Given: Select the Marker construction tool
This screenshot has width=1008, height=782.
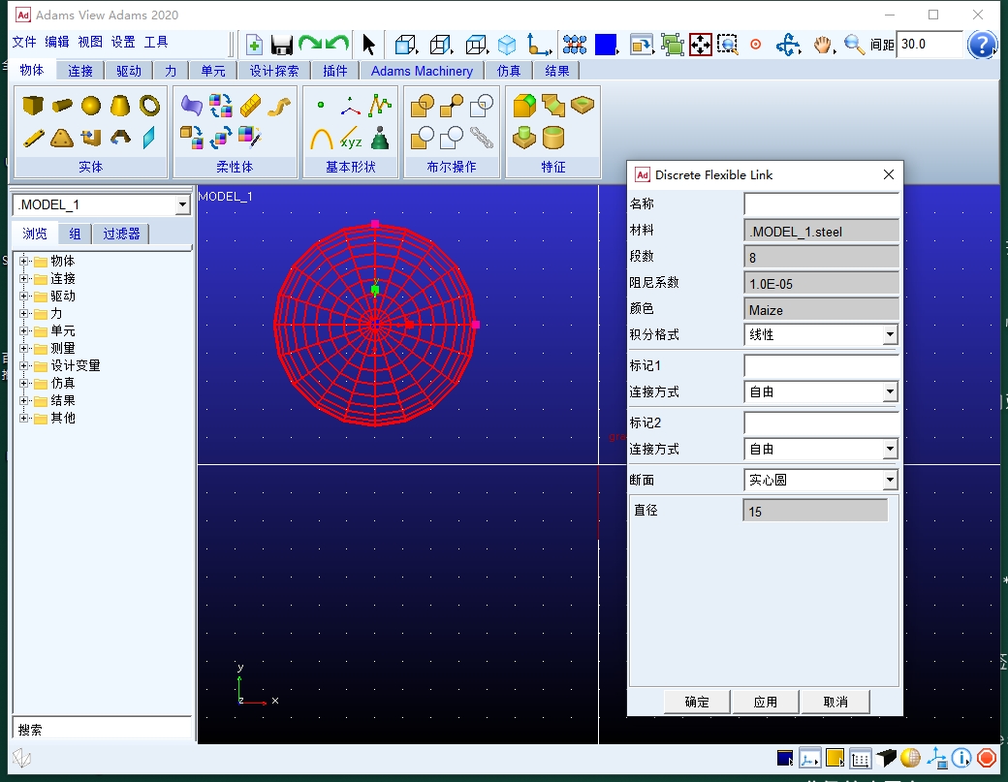Looking at the screenshot, I should 350,106.
